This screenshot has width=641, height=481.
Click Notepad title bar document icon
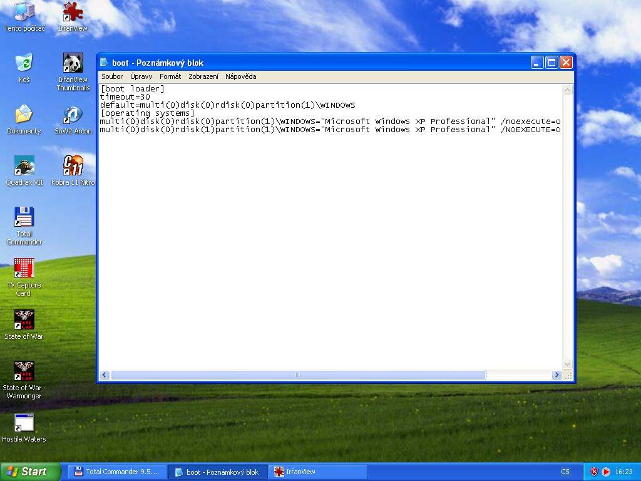point(104,62)
